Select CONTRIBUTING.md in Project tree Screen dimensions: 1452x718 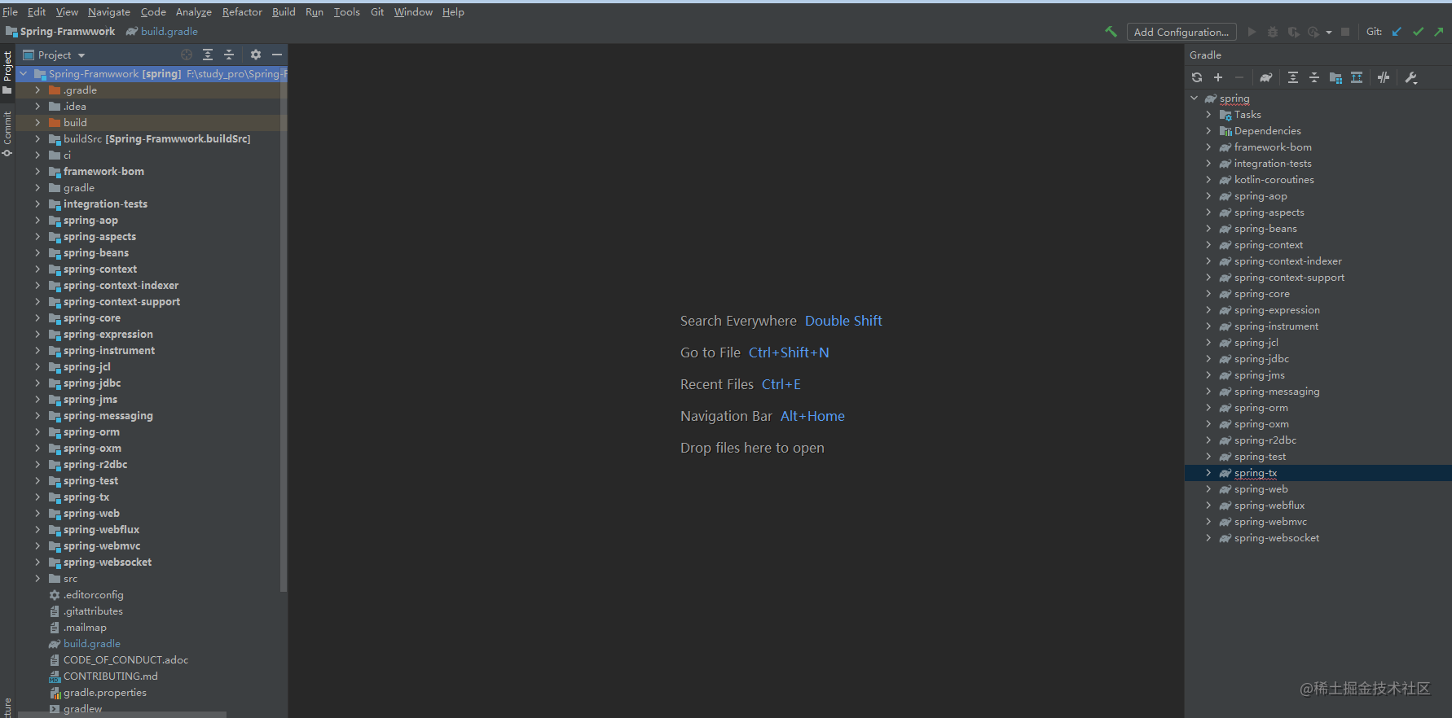[111, 676]
